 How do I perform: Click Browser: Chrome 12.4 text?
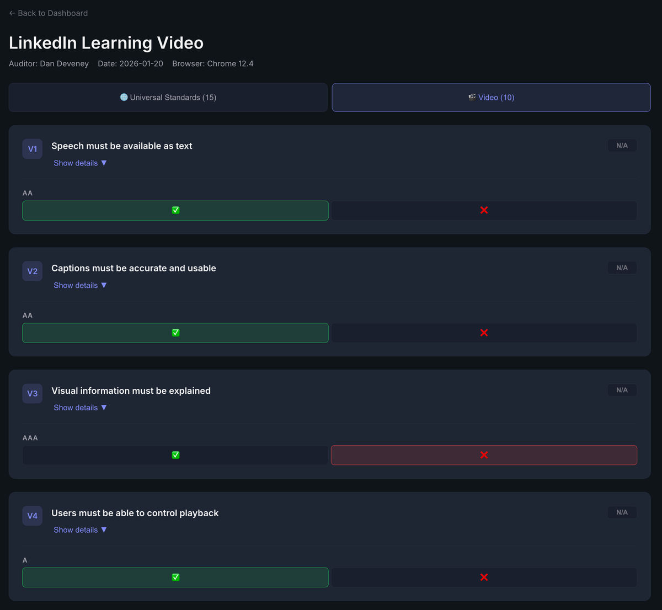213,64
